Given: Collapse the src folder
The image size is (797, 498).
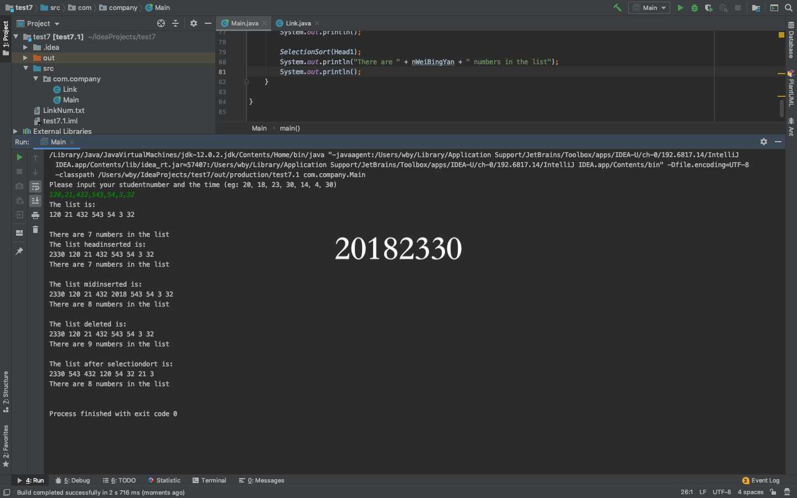Looking at the screenshot, I should point(25,68).
